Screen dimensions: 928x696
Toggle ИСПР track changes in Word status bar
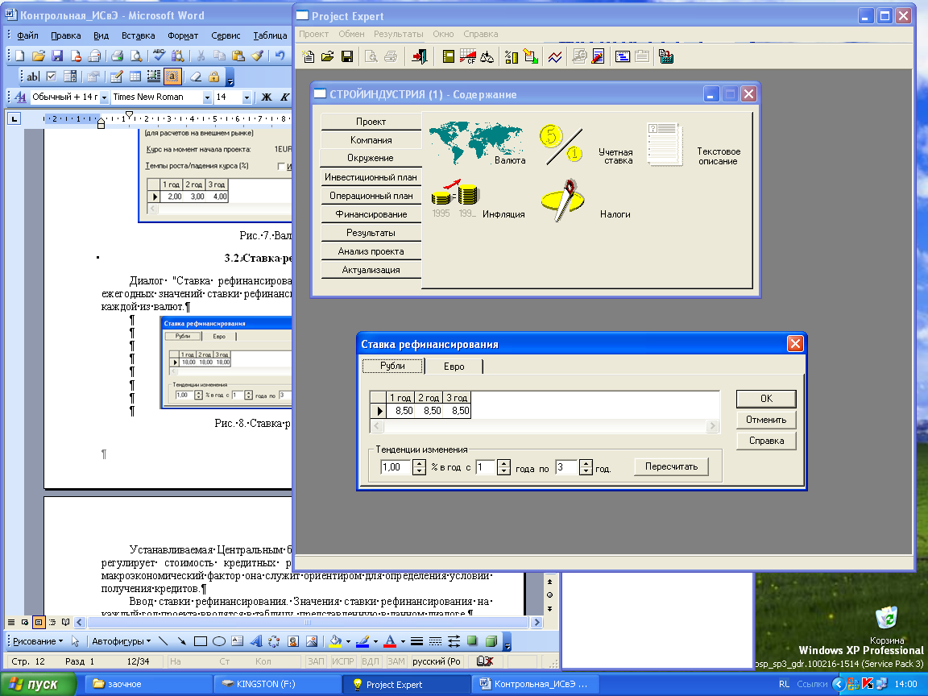tap(342, 661)
